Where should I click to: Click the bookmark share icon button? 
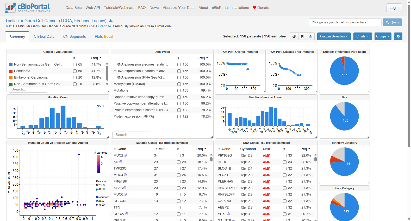point(302,36)
